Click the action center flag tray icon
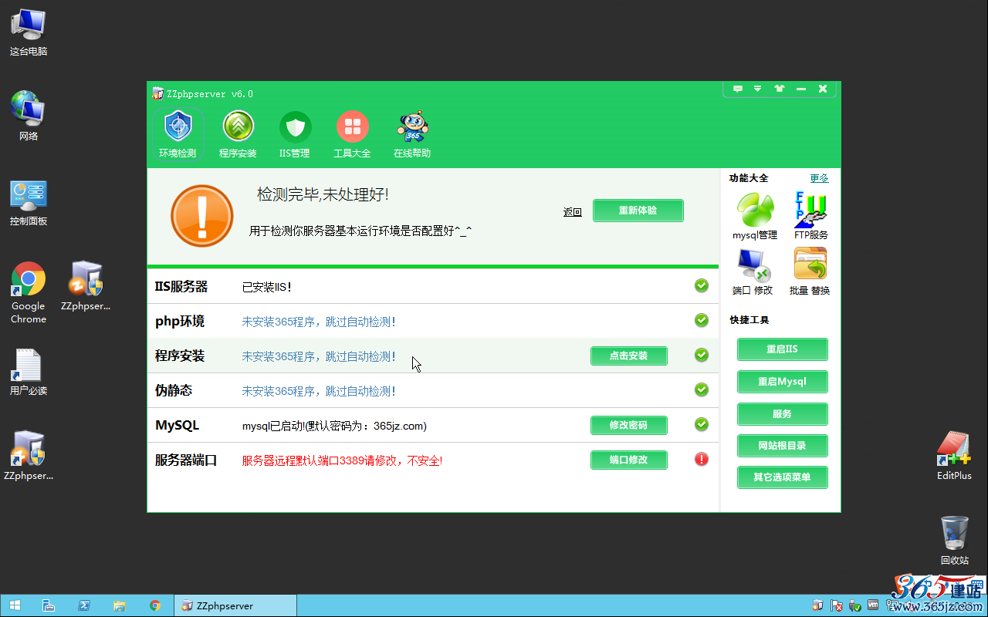 pos(836,605)
